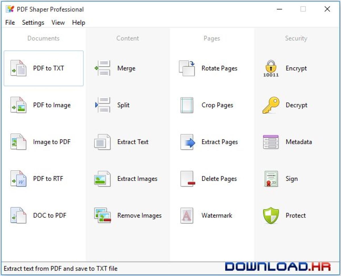341x276 pixels.
Task: Select the Merge tool
Action: coord(119,68)
